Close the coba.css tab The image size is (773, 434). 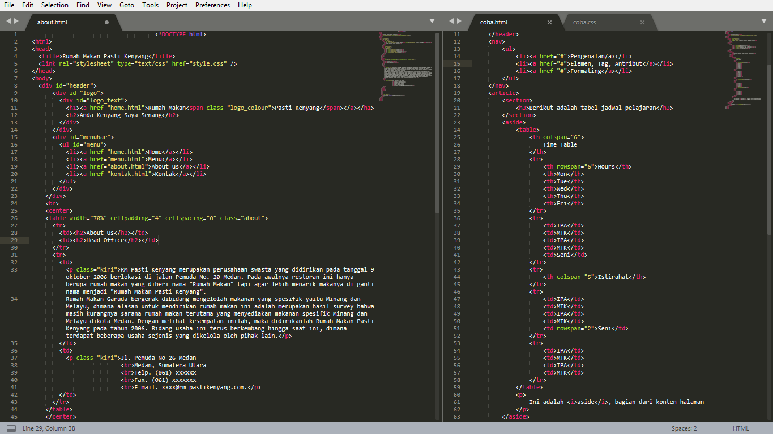[x=642, y=23]
